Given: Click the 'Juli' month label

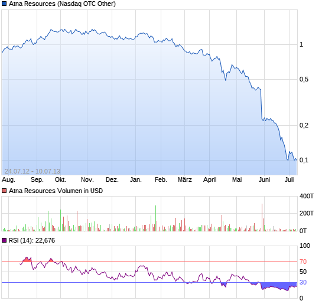Looking at the screenshot, I should click(x=289, y=180).
